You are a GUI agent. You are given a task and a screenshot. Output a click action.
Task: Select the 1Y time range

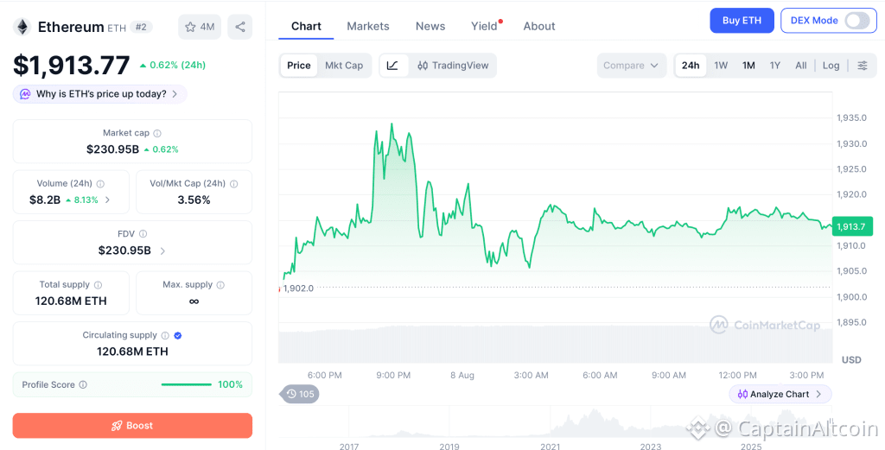(x=775, y=66)
